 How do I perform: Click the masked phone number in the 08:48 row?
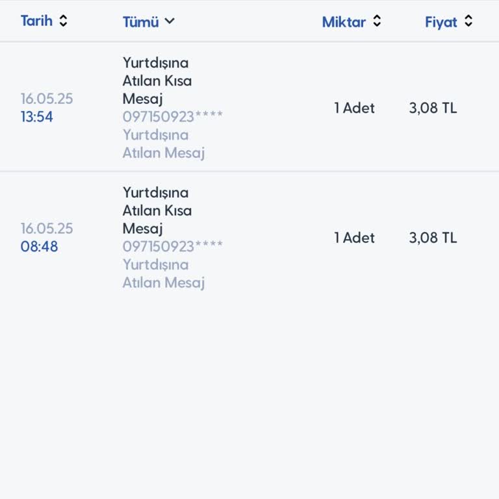coord(173,247)
